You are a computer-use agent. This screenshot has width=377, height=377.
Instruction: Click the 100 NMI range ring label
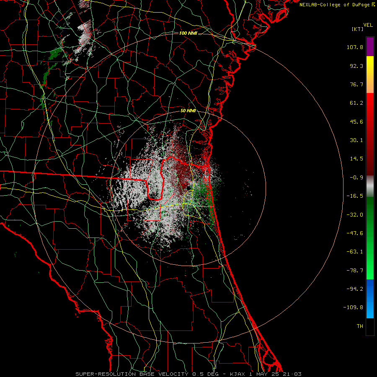click(188, 33)
